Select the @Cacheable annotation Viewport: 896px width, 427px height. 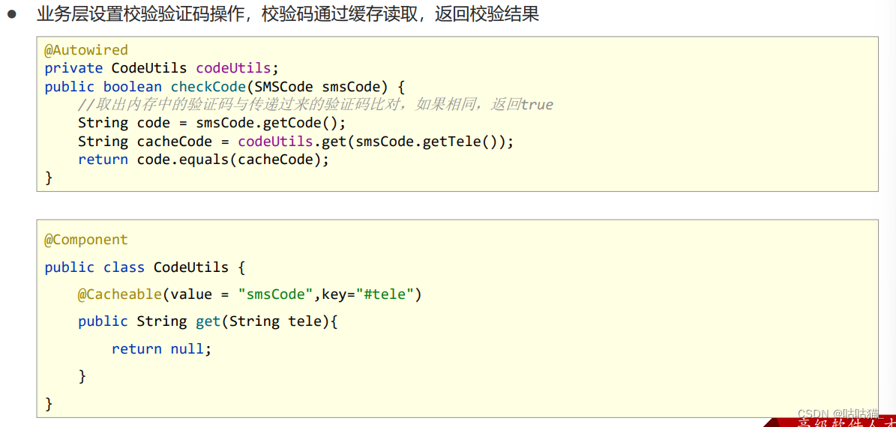pyautogui.click(x=119, y=294)
